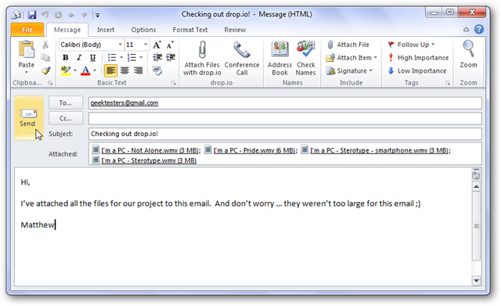This screenshot has height=306, width=501.
Task: Click Clear Formatting icon
Action: point(157,70)
